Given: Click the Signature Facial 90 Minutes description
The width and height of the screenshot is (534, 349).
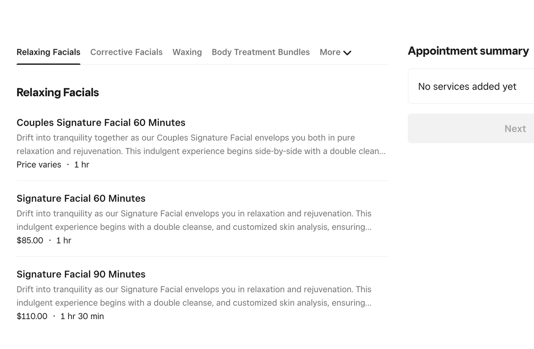Looking at the screenshot, I should click(194, 296).
